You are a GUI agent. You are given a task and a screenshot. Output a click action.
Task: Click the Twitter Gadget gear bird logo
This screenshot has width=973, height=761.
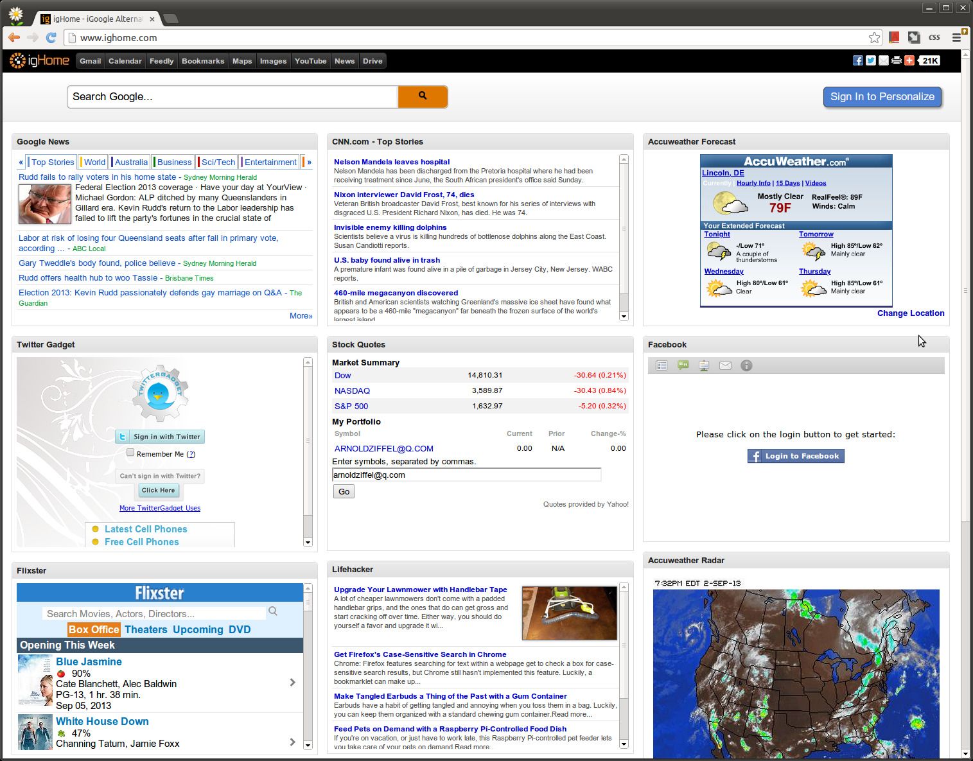[160, 393]
